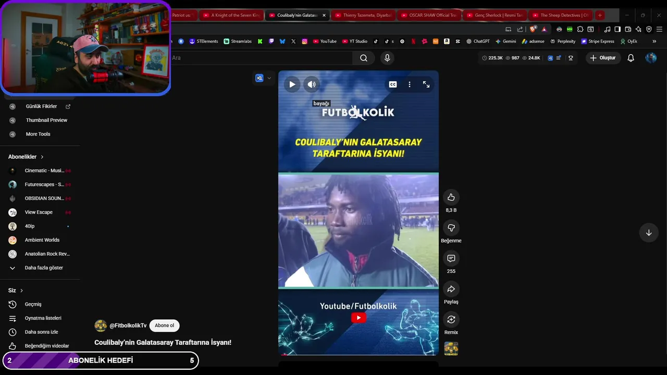This screenshot has width=667, height=375.
Task: Open the account profile avatar menu
Action: 651,58
